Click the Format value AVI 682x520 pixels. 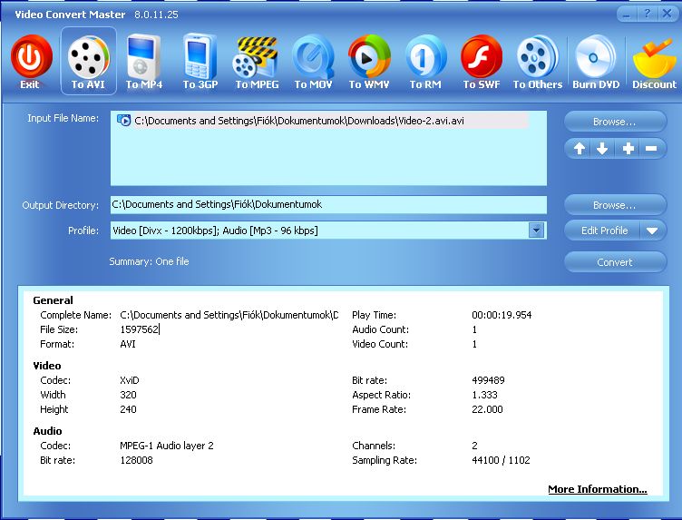pos(128,344)
